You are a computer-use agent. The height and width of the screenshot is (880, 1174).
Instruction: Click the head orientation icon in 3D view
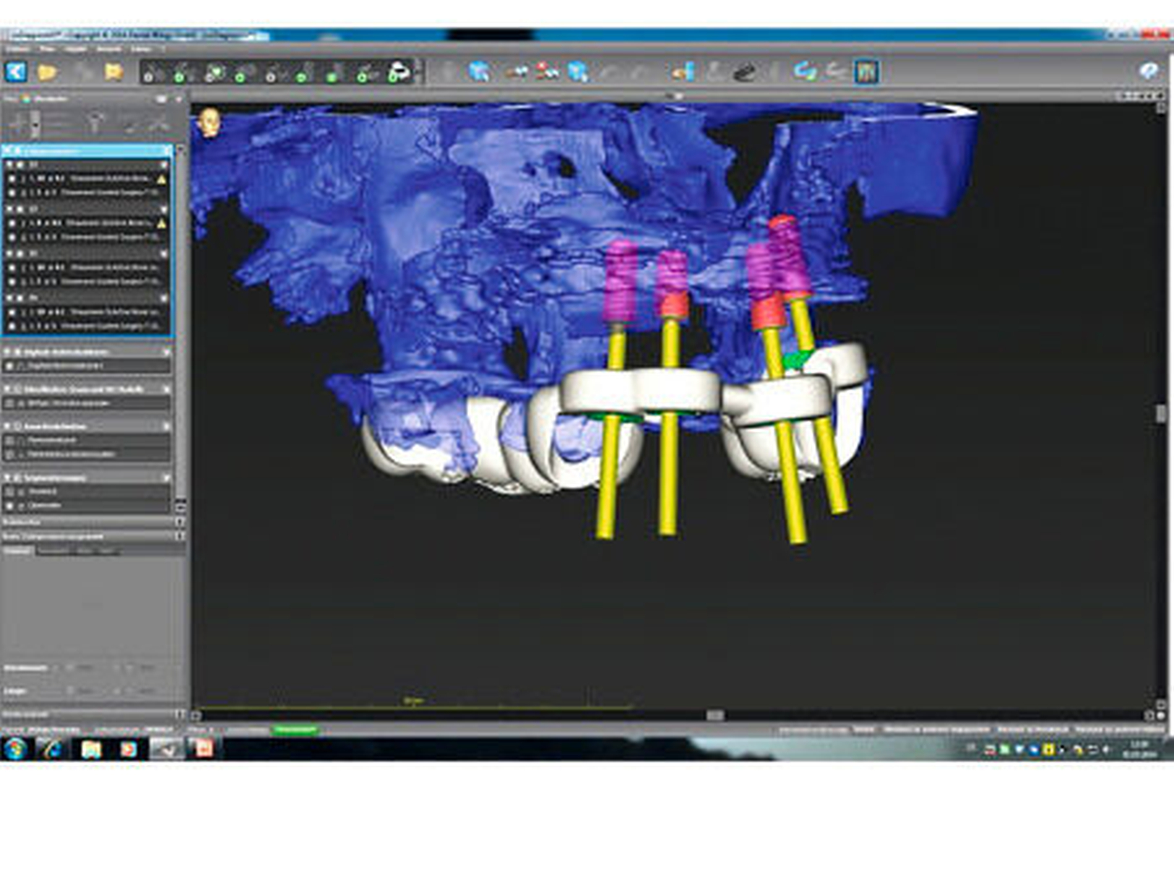point(210,122)
